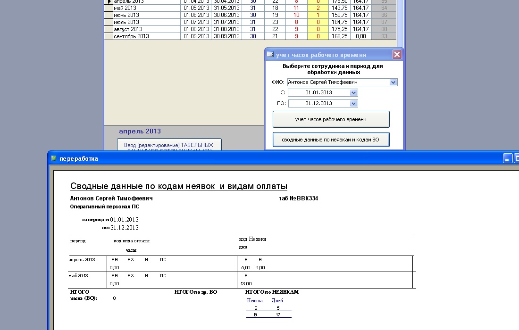Screen dimensions: 519x330
Task: Click the start date 01.07.2013 cell
Action: coord(196,22)
